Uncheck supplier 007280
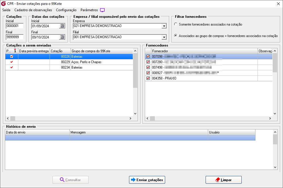This screenshot has height=188, width=283. pyautogui.click(x=148, y=62)
